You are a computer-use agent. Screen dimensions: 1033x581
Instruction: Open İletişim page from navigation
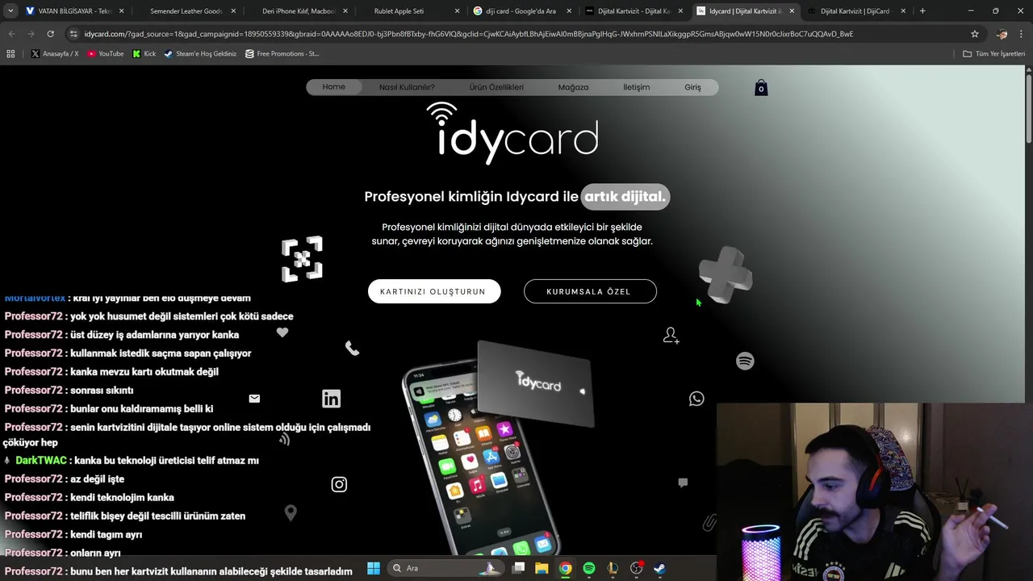[636, 87]
